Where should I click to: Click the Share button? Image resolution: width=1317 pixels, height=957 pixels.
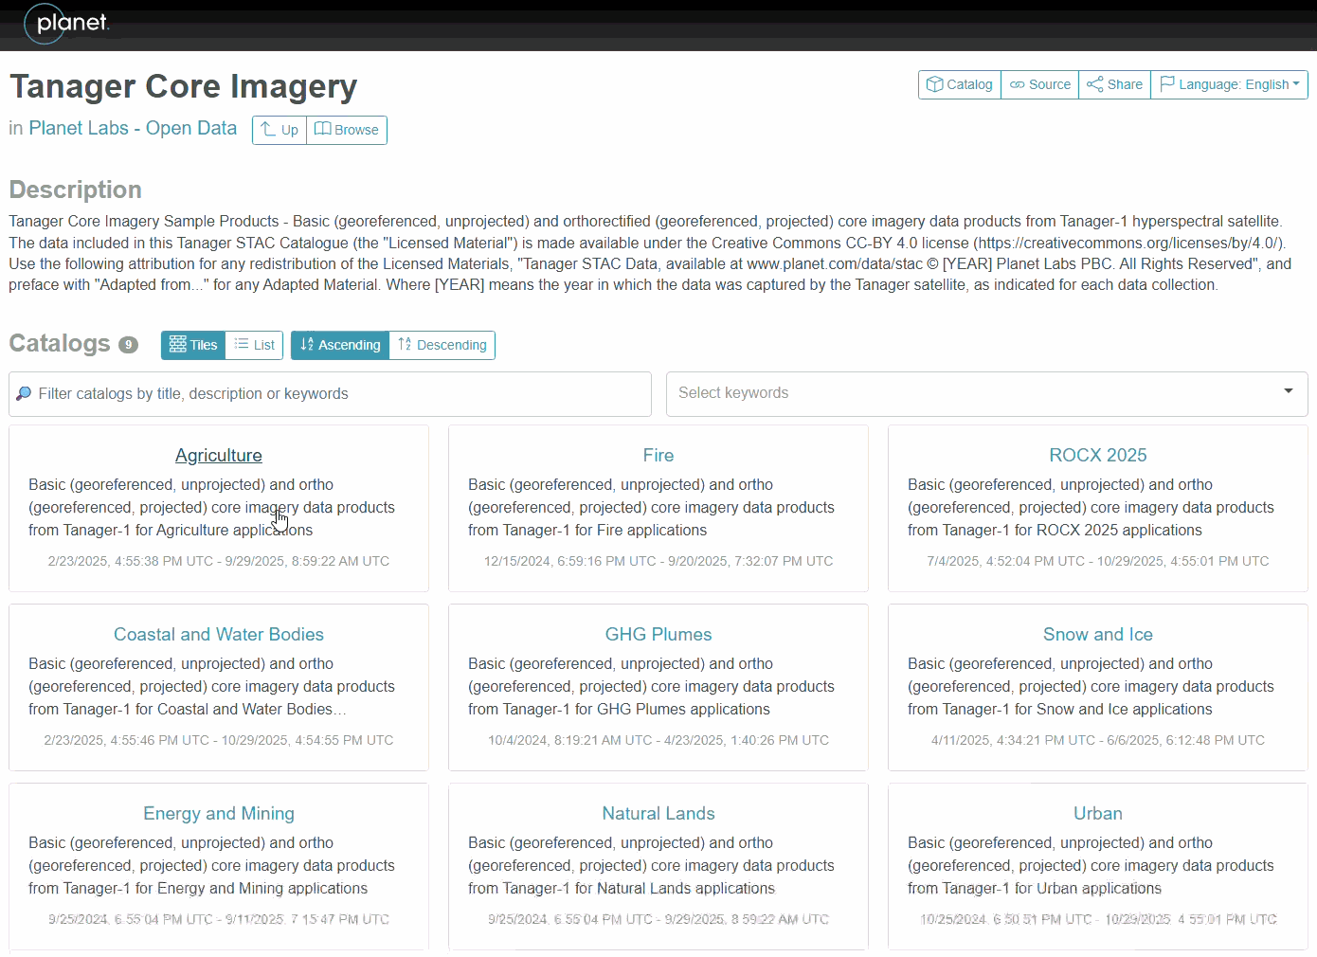[x=1114, y=84]
